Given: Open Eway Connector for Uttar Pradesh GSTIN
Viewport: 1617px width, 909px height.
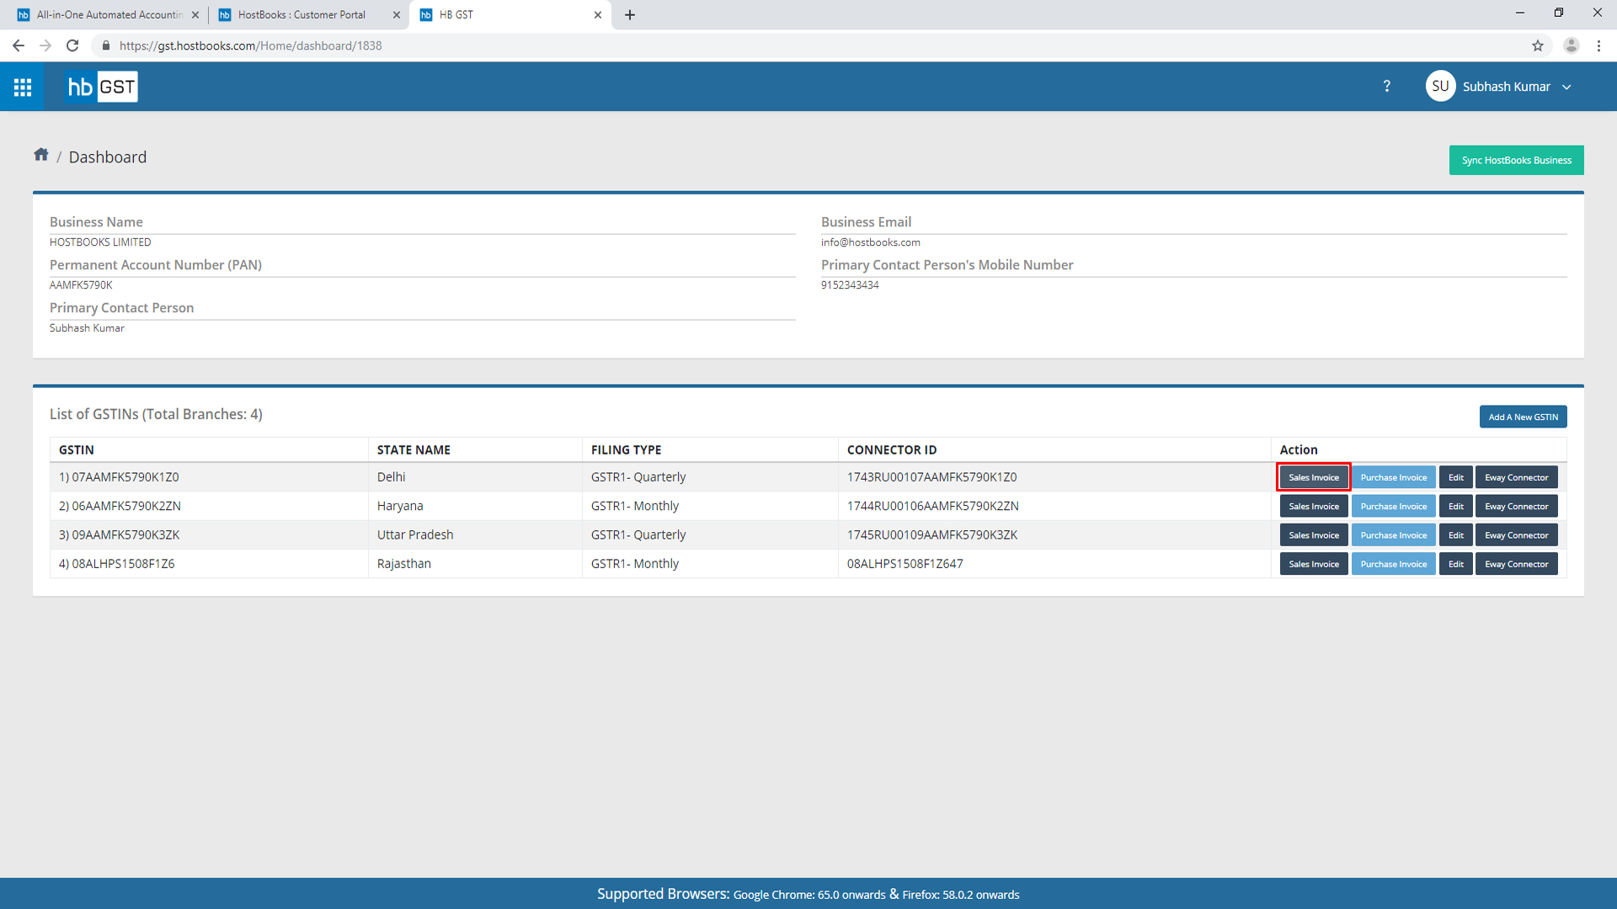Looking at the screenshot, I should click(x=1516, y=535).
